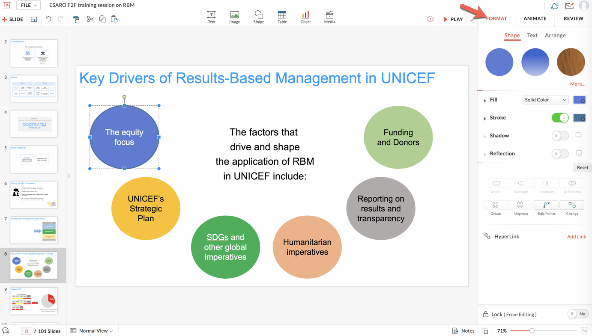This screenshot has width=592, height=336.
Task: Turn on the Reflection toggle
Action: click(560, 154)
